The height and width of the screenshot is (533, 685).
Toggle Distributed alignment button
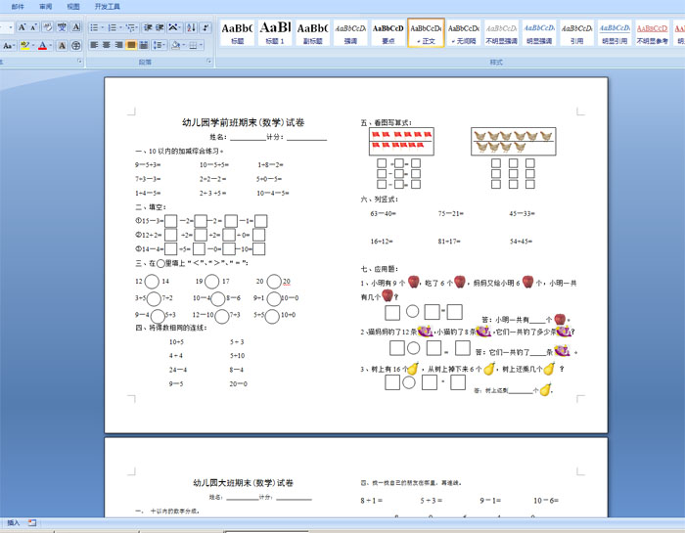tap(143, 45)
